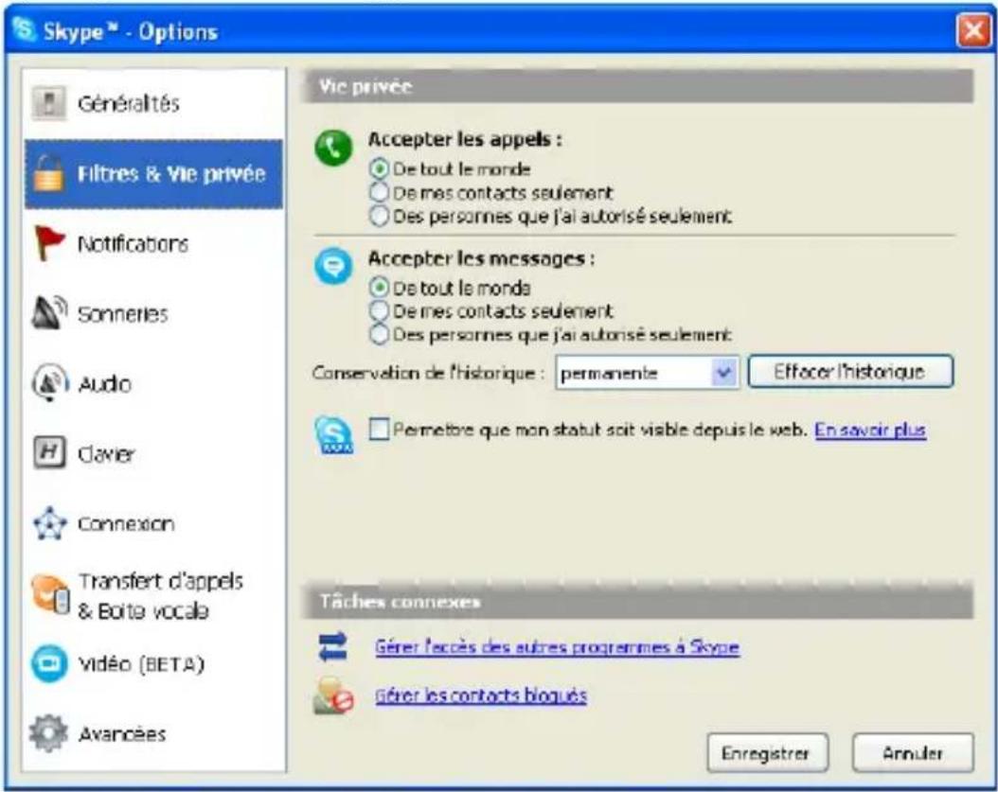Open Connexion settings section
This screenshot has width=998, height=792.
click(x=154, y=523)
